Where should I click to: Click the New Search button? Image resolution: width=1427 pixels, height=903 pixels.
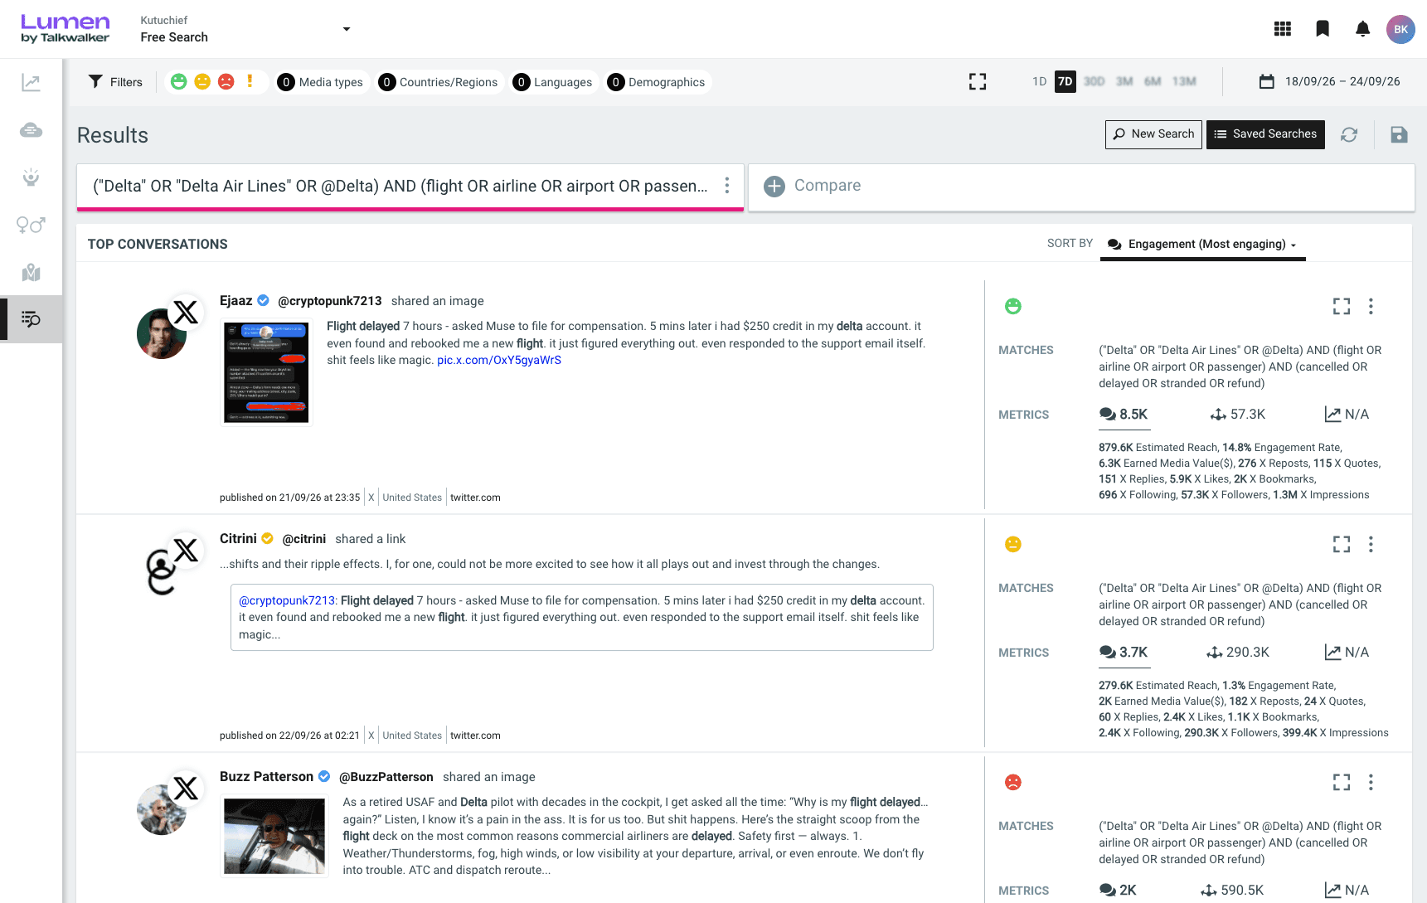tap(1153, 134)
